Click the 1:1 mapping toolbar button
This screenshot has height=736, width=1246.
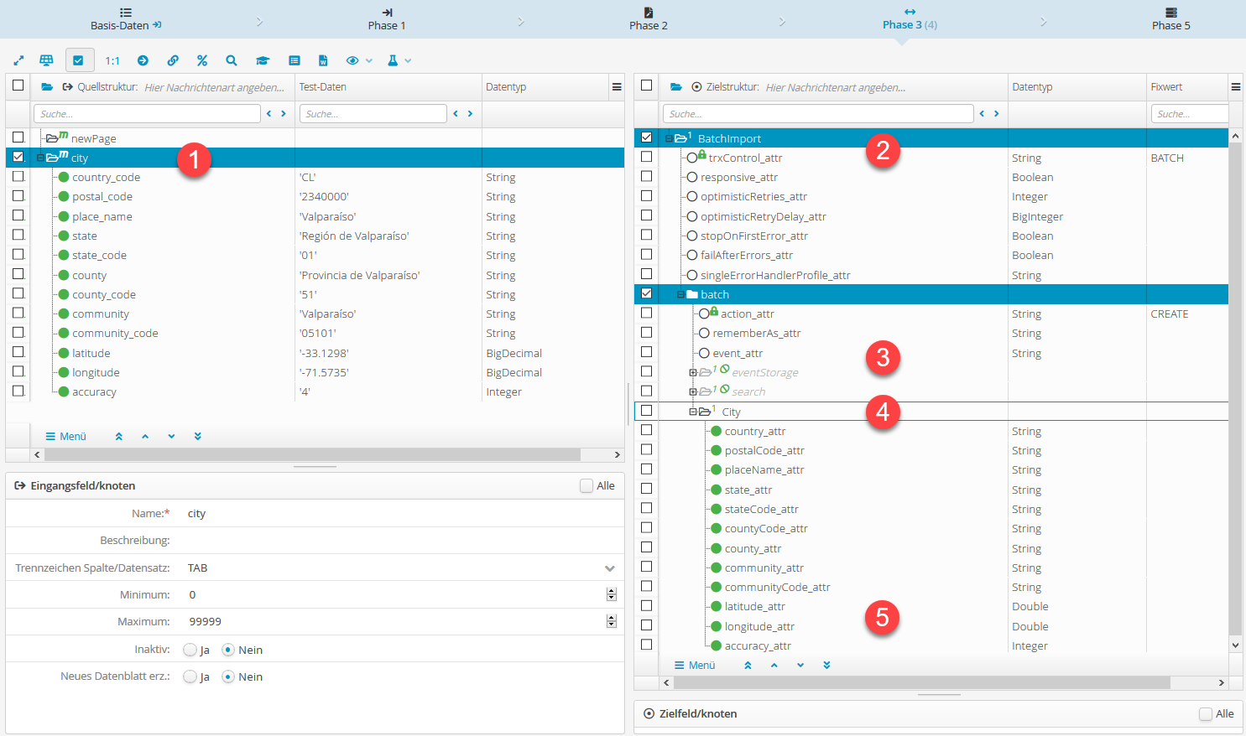click(112, 60)
